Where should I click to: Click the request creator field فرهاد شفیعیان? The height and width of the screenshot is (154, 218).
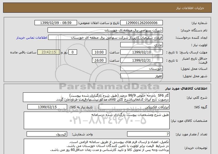click(105, 38)
